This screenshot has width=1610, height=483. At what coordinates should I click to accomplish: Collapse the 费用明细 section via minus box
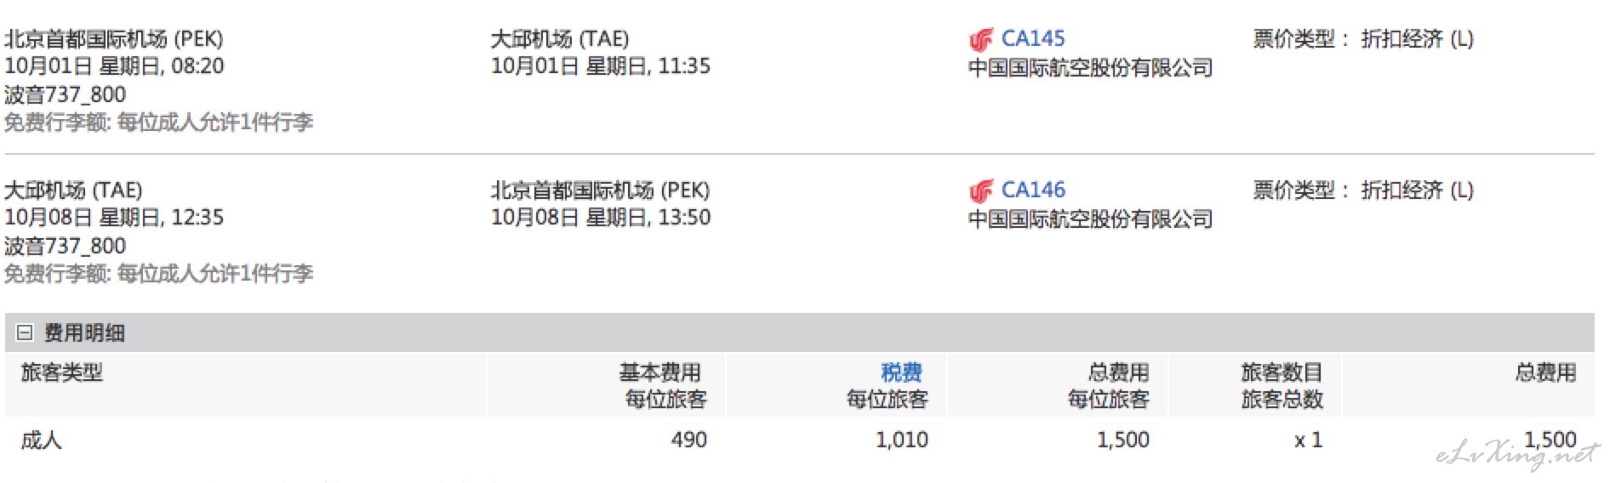(x=25, y=332)
